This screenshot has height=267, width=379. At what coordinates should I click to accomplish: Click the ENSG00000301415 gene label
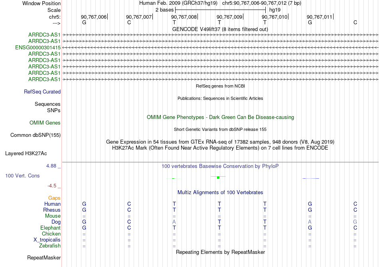pyautogui.click(x=38, y=47)
